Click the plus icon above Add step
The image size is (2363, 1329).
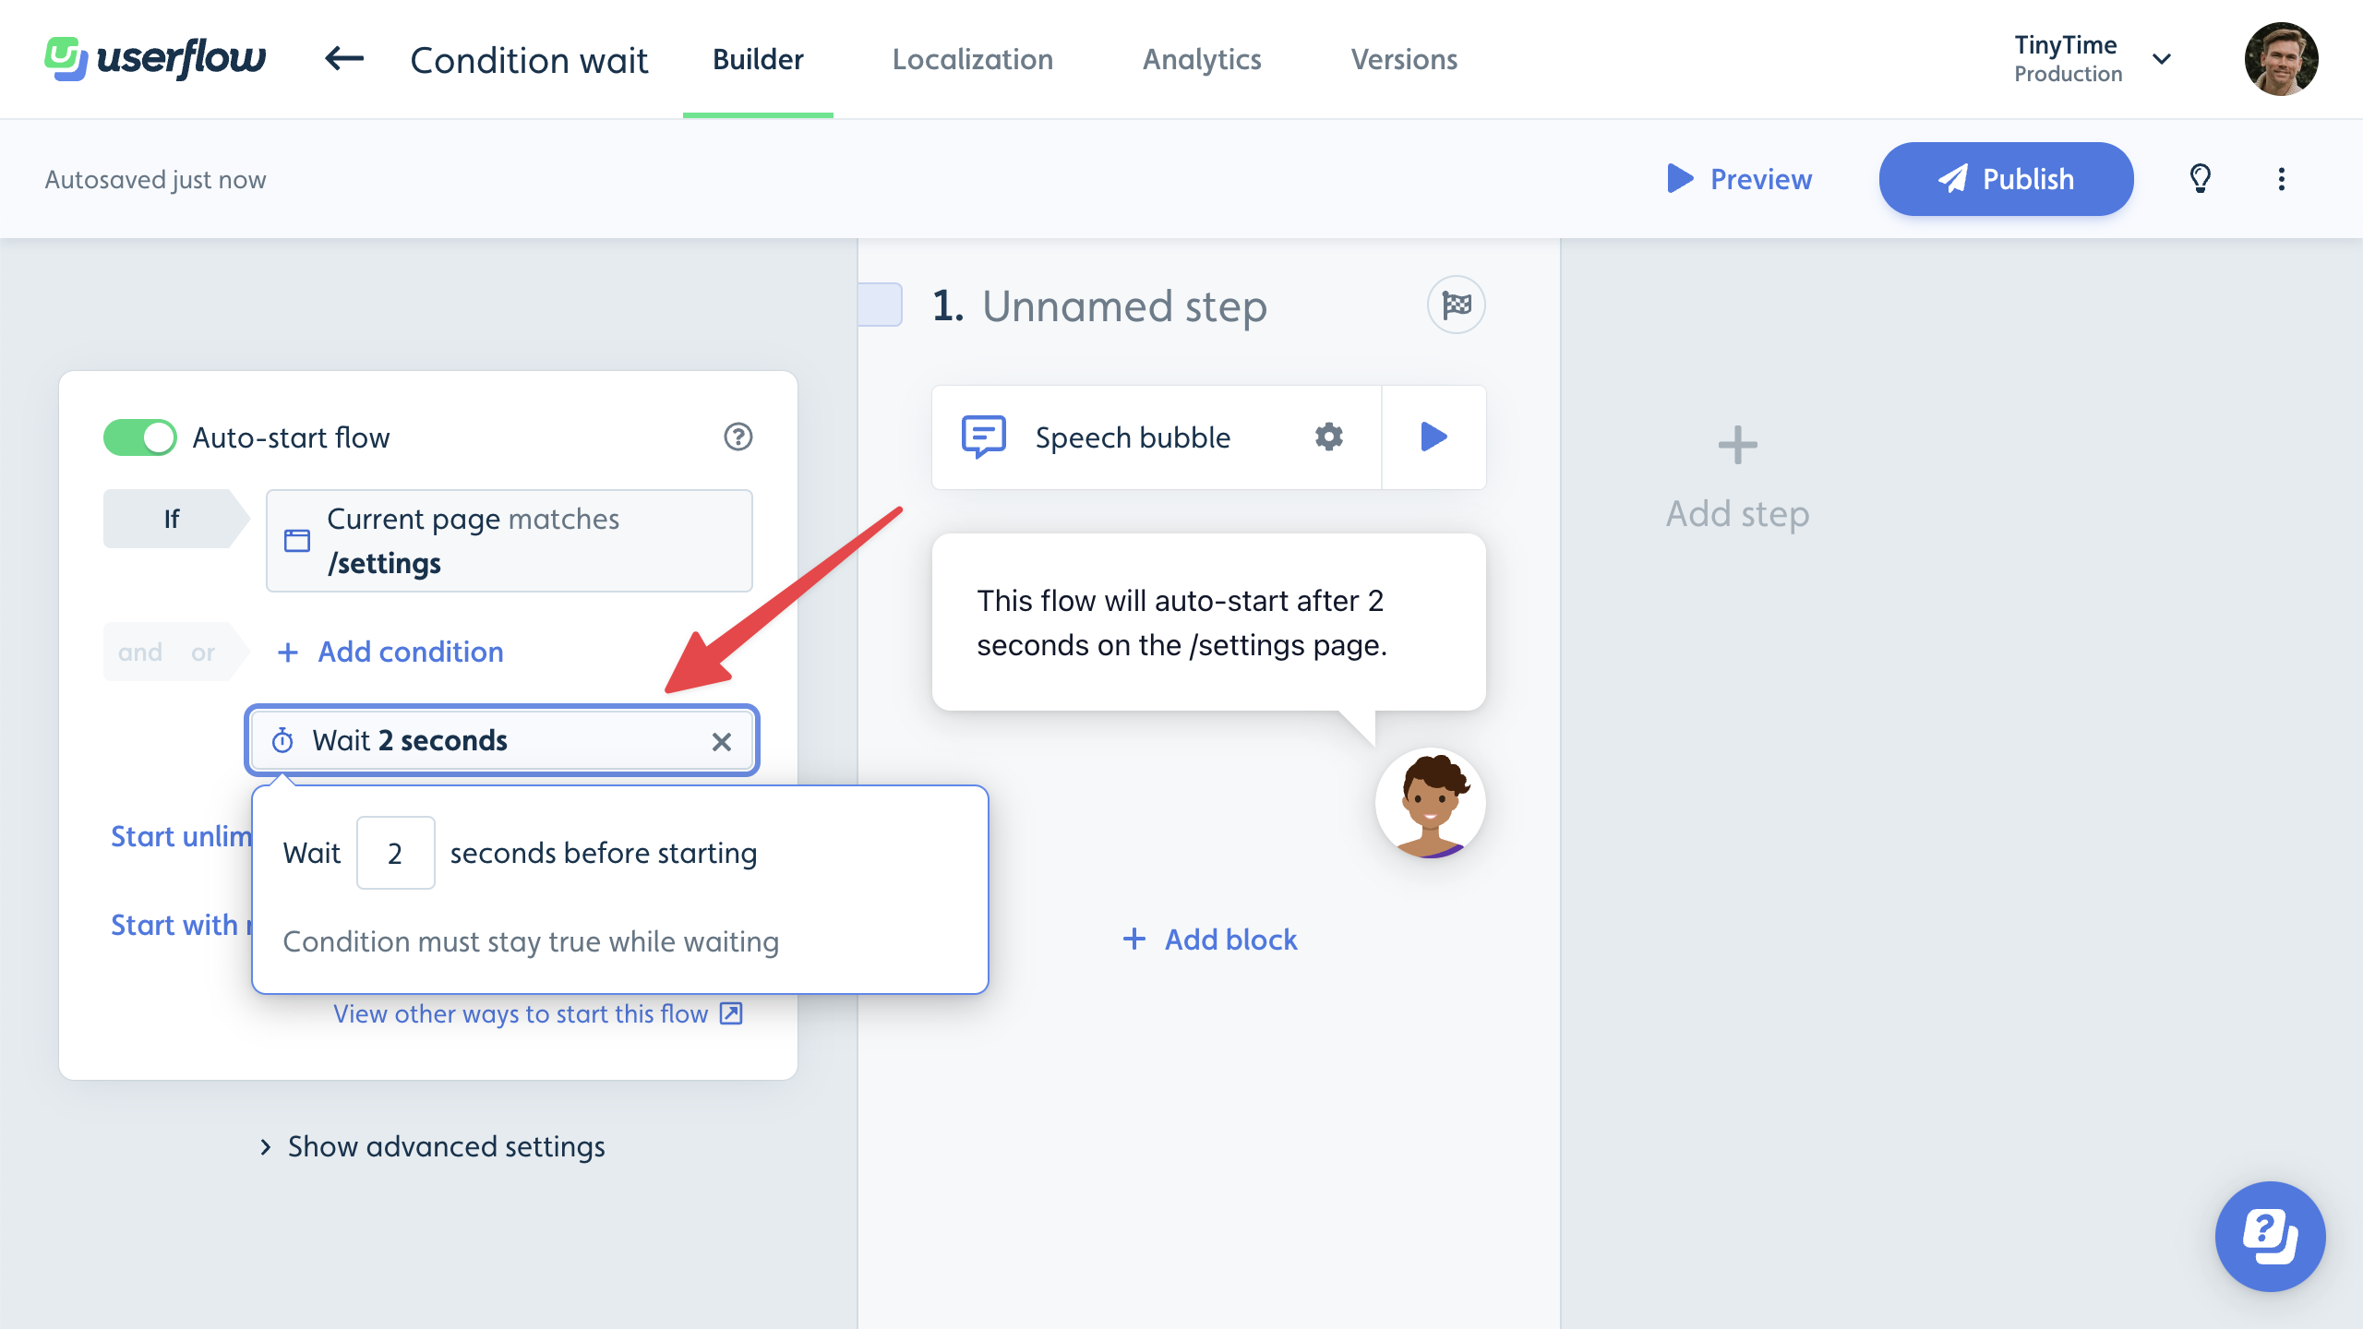1737,445
